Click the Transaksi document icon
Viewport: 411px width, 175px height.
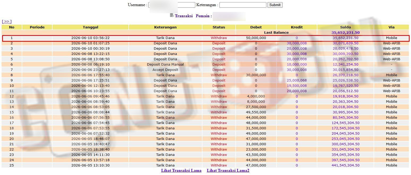(172, 15)
